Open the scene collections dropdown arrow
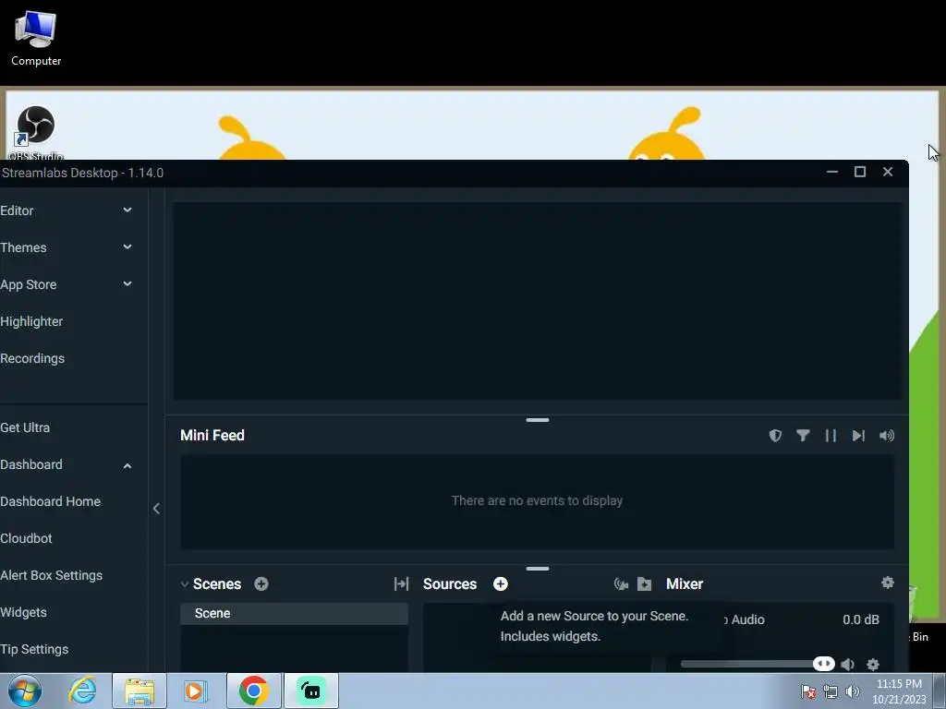This screenshot has height=709, width=946. 185,583
